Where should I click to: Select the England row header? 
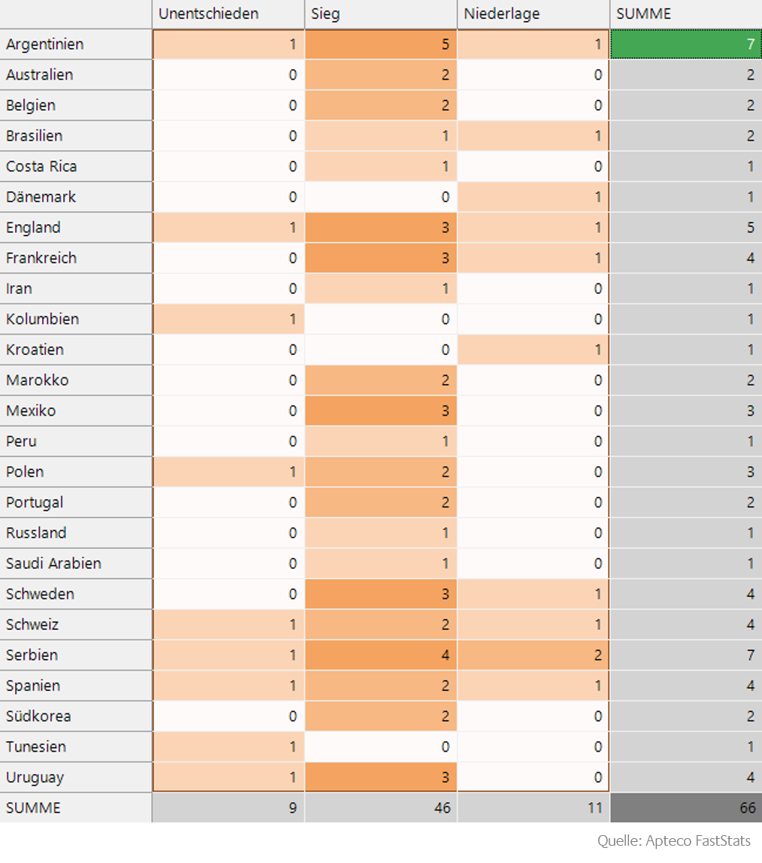tap(76, 227)
